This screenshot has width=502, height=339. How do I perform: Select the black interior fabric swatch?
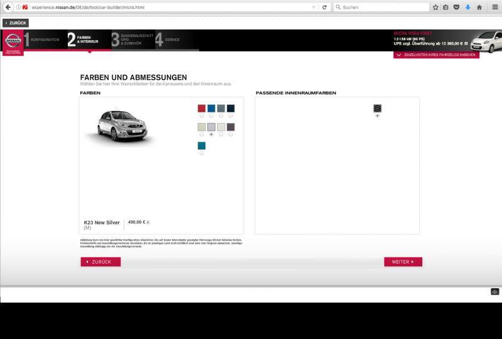378,109
